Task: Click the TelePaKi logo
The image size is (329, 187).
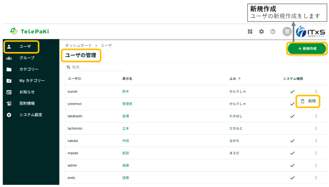Action: click(x=30, y=31)
